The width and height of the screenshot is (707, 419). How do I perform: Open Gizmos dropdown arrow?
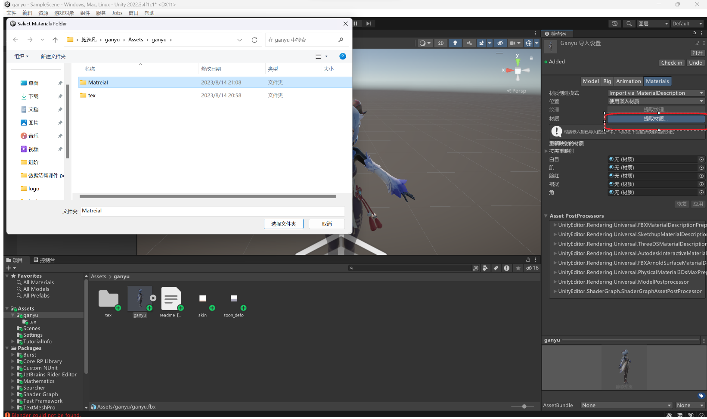click(x=536, y=43)
